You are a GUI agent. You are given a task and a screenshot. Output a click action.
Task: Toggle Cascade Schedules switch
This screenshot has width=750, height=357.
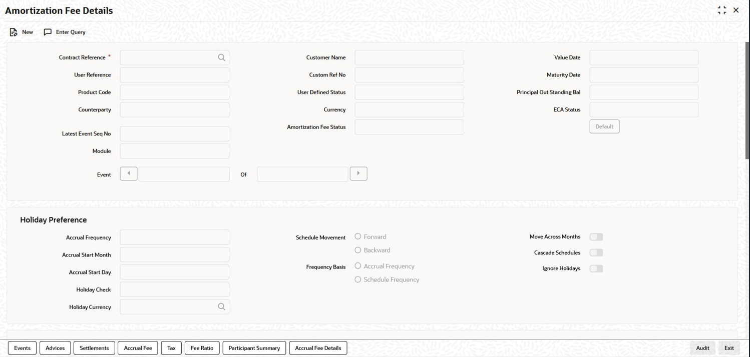(596, 252)
